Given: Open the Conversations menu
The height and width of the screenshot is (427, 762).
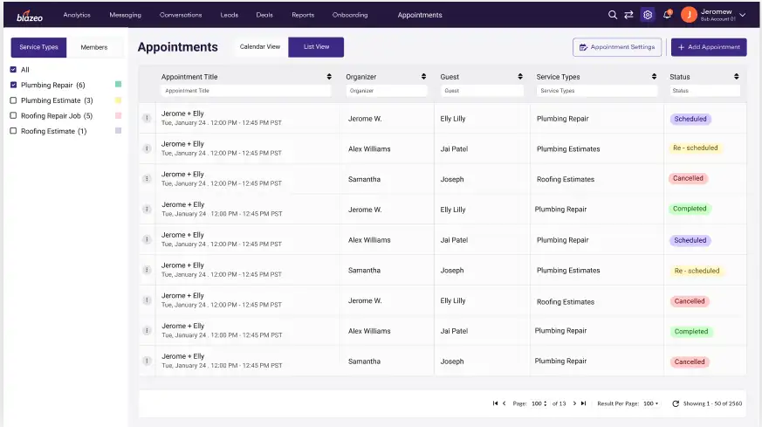Looking at the screenshot, I should (x=181, y=15).
